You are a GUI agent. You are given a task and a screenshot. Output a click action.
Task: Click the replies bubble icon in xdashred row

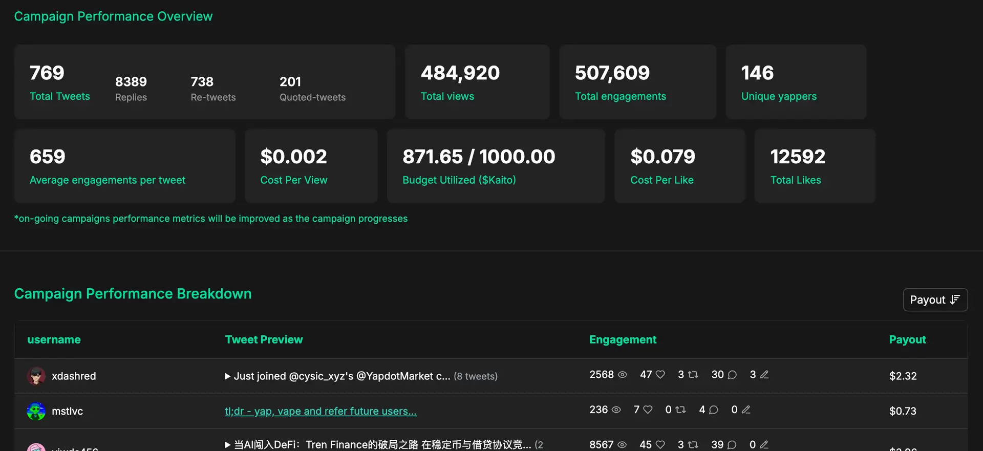tap(732, 375)
